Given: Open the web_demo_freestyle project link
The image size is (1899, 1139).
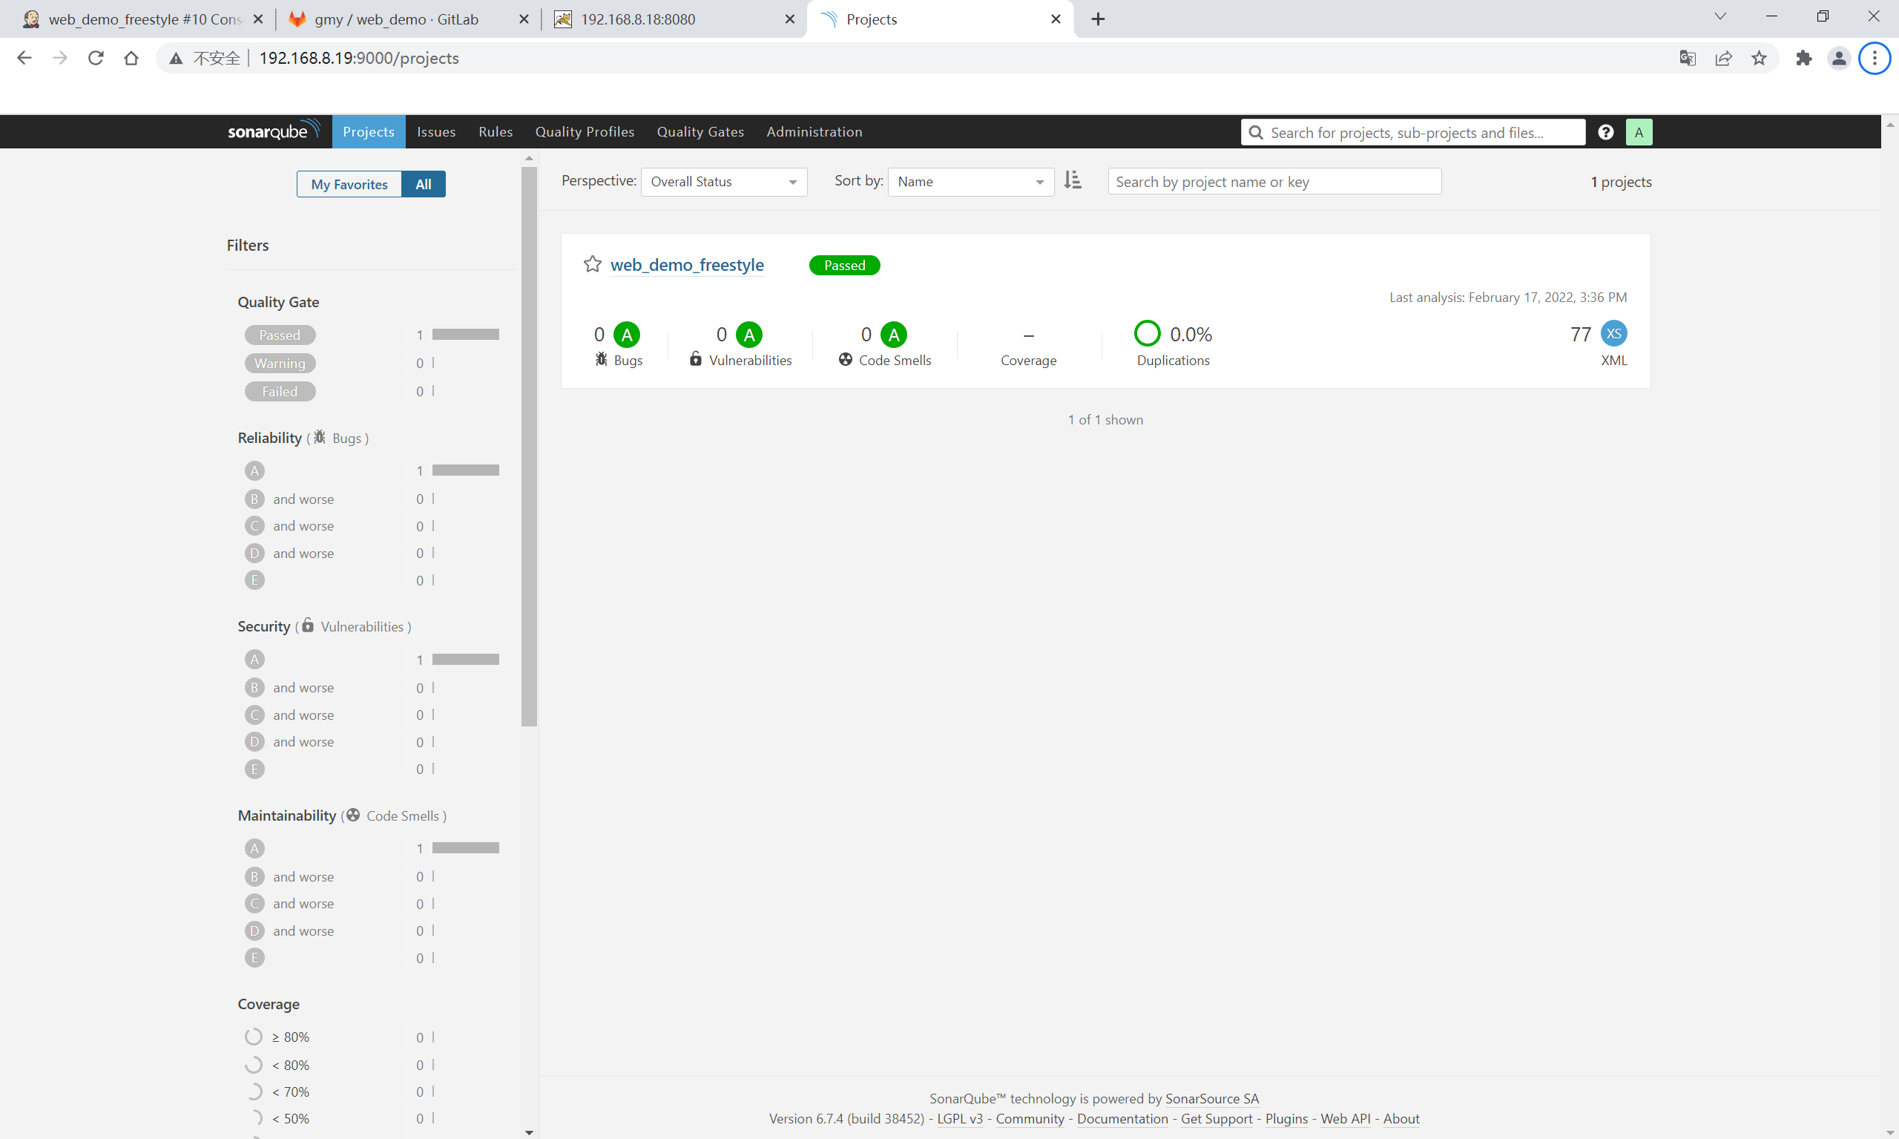Looking at the screenshot, I should (x=687, y=265).
